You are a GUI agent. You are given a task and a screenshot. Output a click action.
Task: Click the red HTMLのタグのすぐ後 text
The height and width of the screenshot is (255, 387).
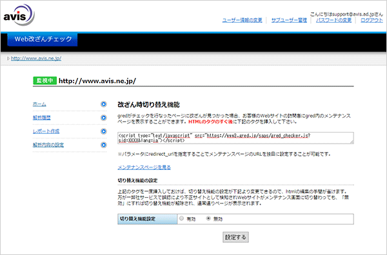(210, 122)
